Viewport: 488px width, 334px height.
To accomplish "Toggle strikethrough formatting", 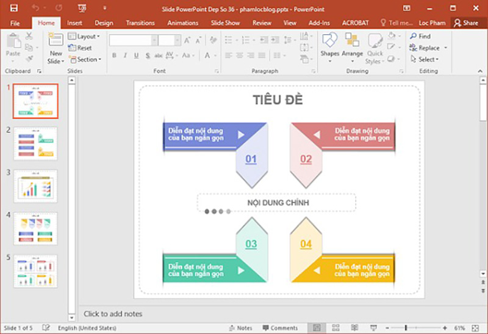I will pyautogui.click(x=159, y=56).
